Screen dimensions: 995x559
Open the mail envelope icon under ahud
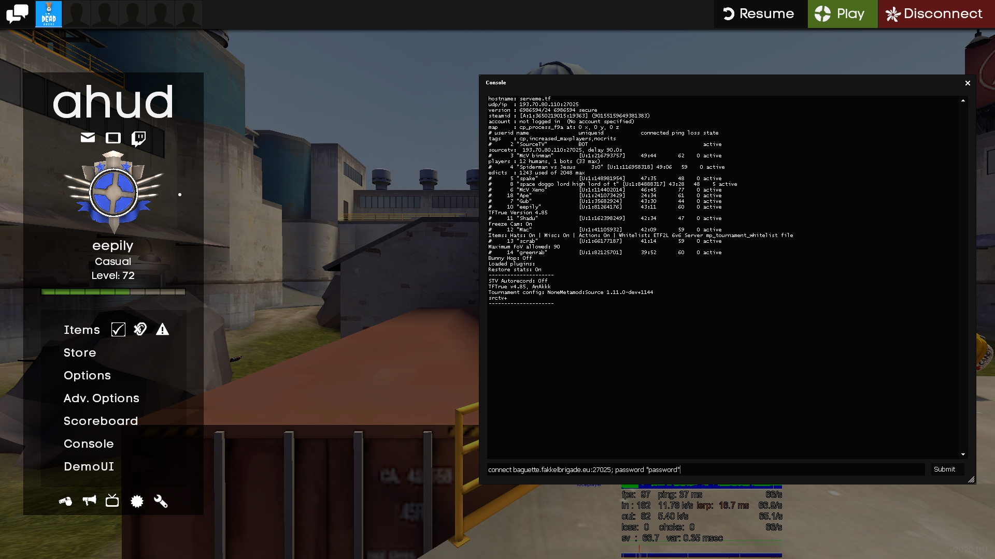click(x=88, y=138)
